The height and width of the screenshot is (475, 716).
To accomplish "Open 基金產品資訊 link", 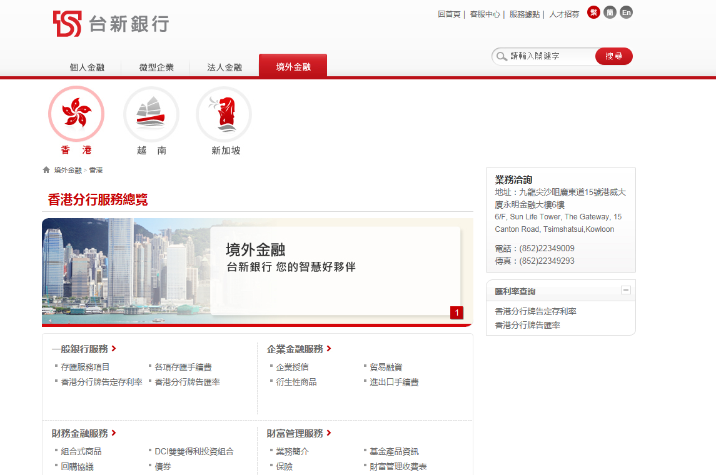I will (x=394, y=451).
